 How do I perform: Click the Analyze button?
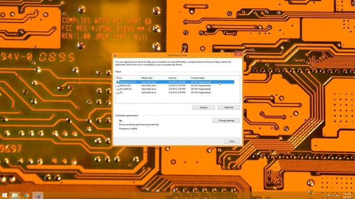coord(204,107)
